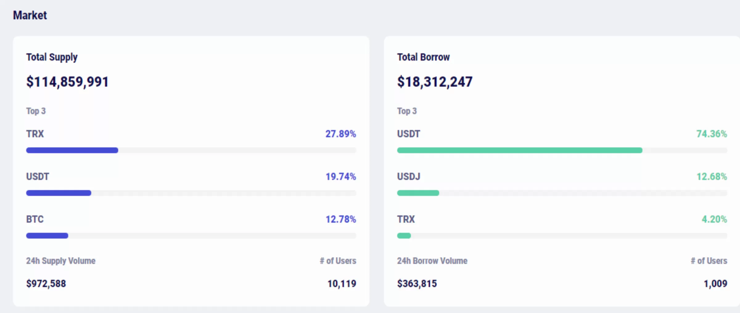Select the BTC supply row label
This screenshot has height=313, width=740.
(x=35, y=219)
